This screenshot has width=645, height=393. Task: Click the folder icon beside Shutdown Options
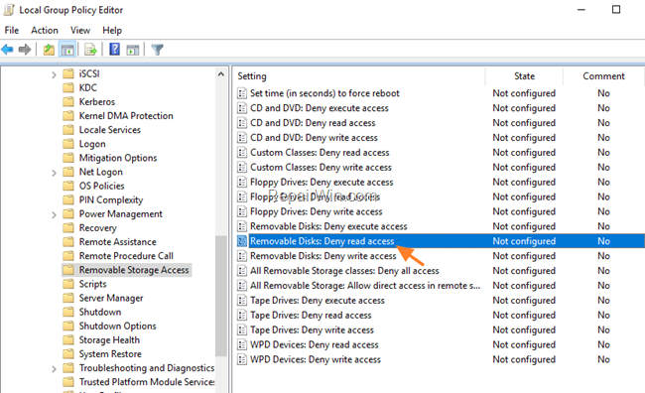[x=68, y=326]
